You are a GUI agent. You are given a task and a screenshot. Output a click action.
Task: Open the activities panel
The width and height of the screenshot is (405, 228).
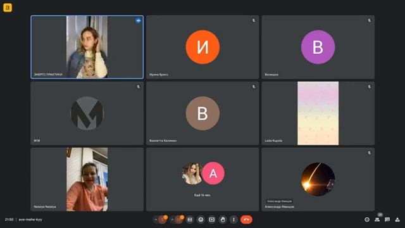point(397,220)
